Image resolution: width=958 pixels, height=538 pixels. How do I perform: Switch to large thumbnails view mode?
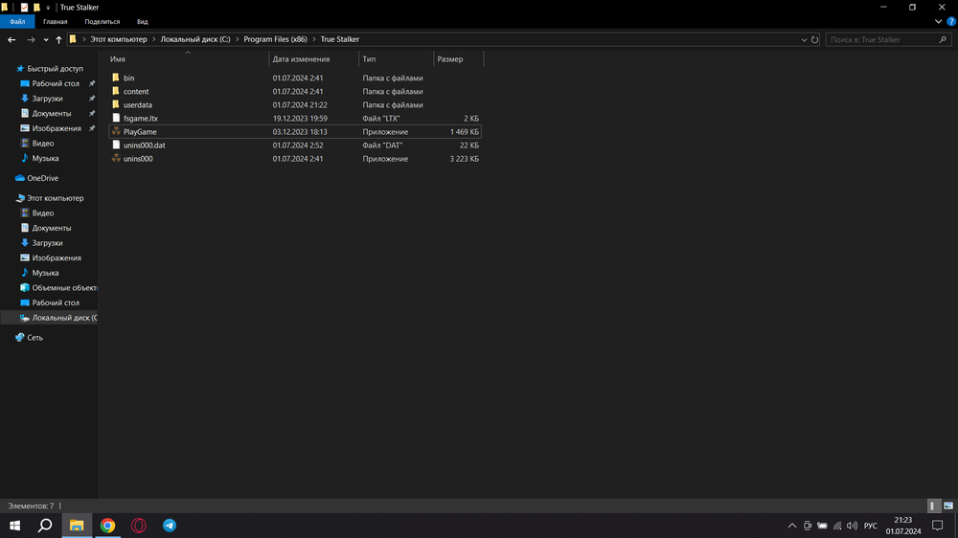click(946, 505)
